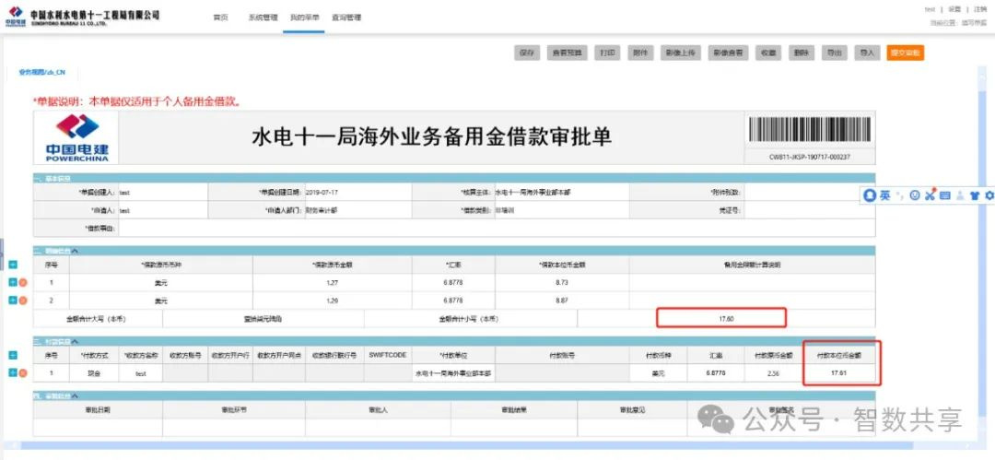The image size is (995, 460).
Task: Click the orange 提交审批 button
Action: pyautogui.click(x=906, y=53)
